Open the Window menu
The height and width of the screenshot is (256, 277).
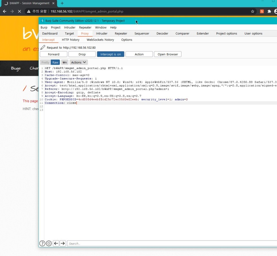tap(101, 27)
